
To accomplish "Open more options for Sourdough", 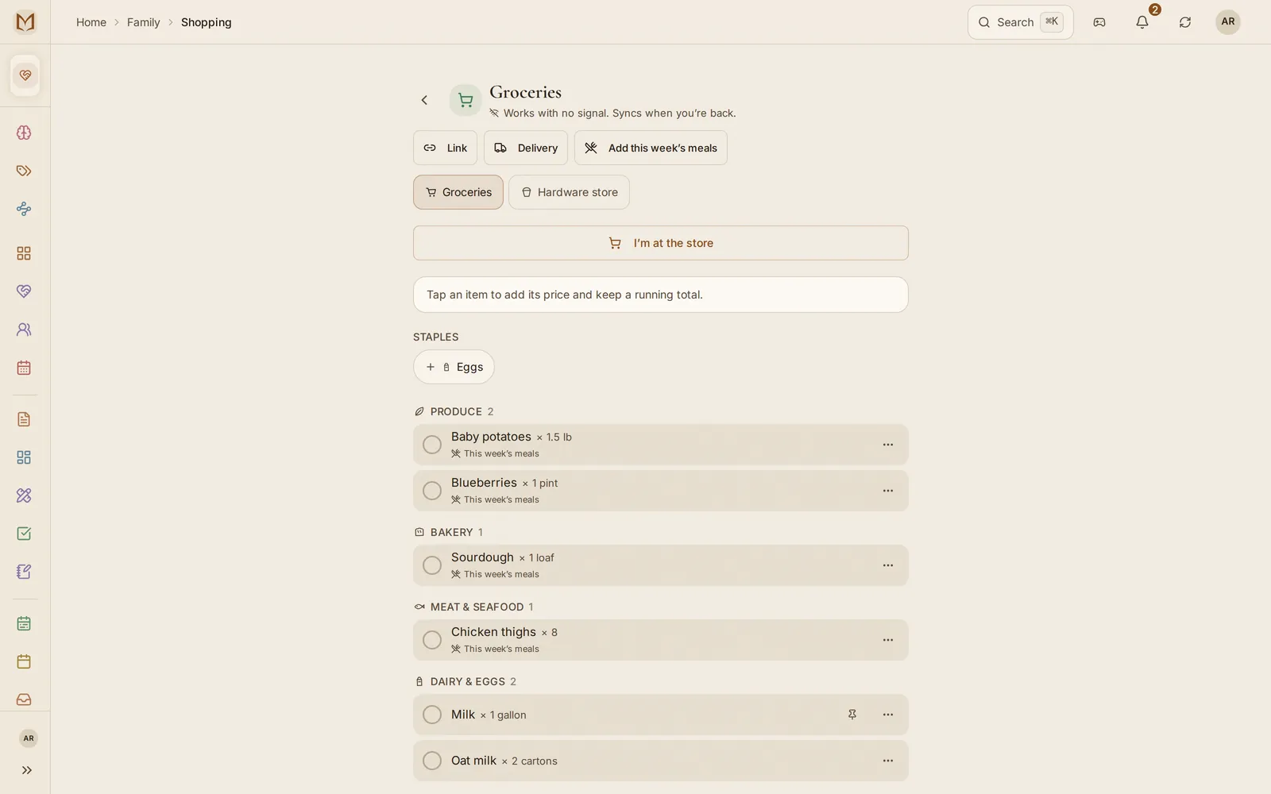I will (x=888, y=565).
